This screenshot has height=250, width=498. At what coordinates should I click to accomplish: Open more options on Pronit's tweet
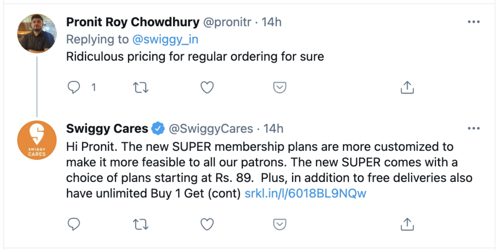(x=473, y=22)
